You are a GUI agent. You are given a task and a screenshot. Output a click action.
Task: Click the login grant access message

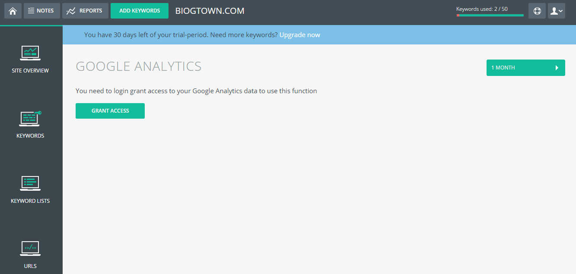point(196,91)
